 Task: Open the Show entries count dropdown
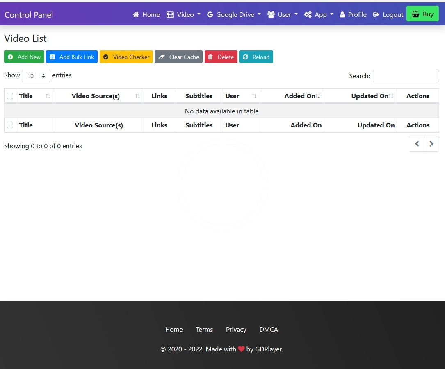click(x=36, y=76)
